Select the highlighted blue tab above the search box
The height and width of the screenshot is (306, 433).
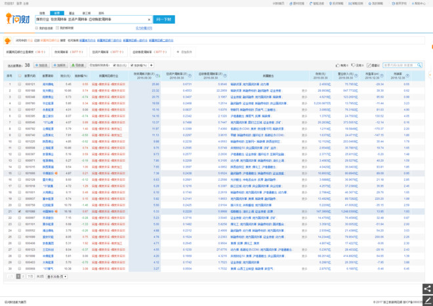(57, 13)
